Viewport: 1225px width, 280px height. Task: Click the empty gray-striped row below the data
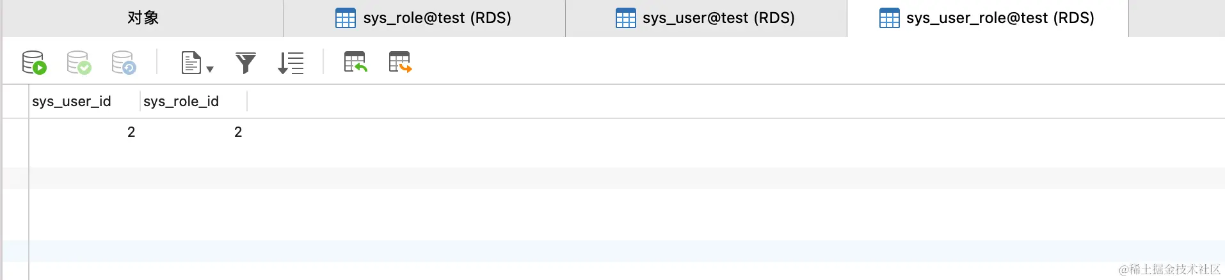click(x=576, y=178)
